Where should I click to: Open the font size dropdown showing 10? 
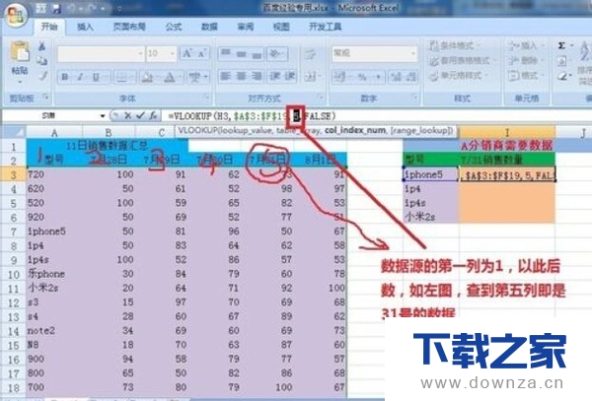[172, 53]
